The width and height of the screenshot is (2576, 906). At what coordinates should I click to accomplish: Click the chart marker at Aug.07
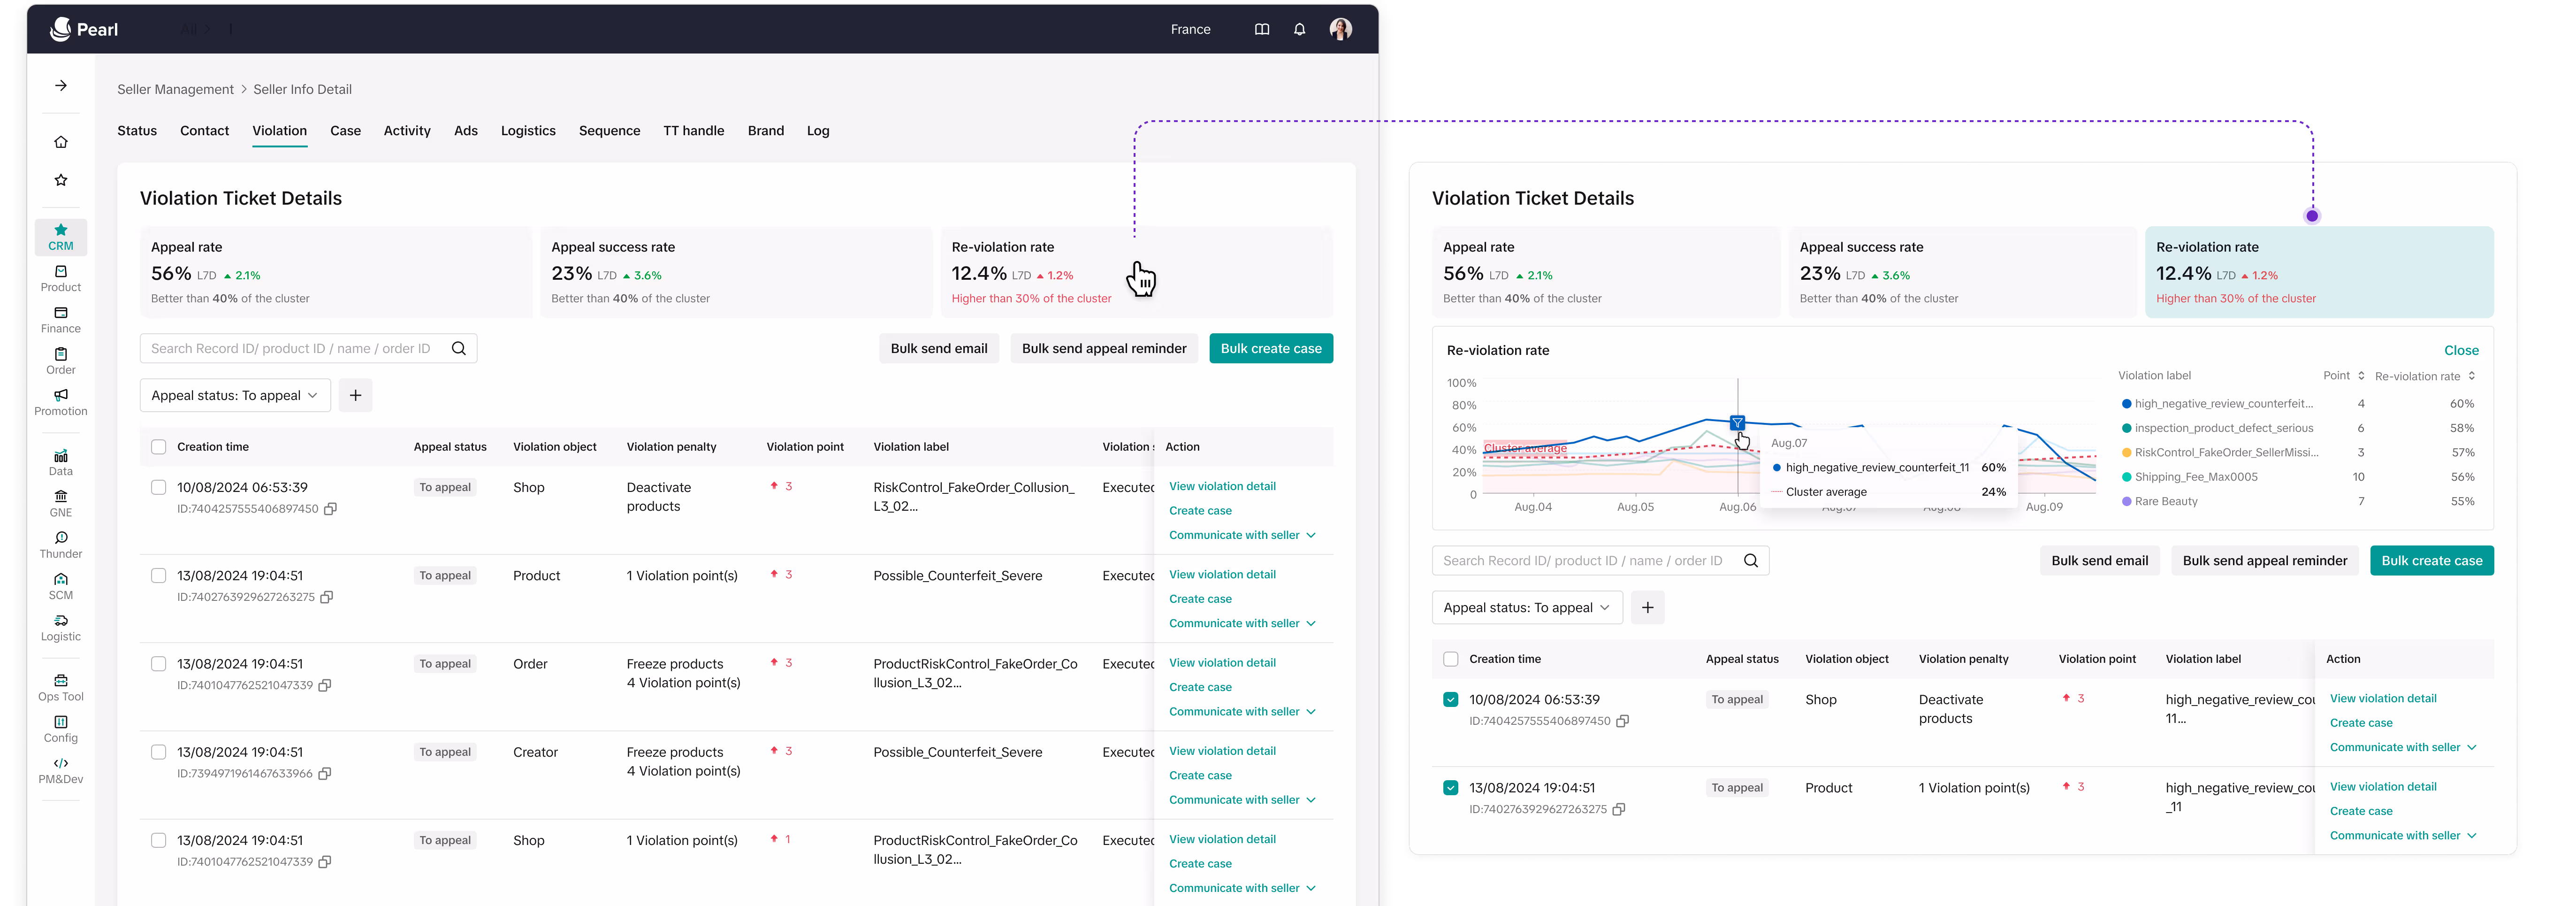1737,423
